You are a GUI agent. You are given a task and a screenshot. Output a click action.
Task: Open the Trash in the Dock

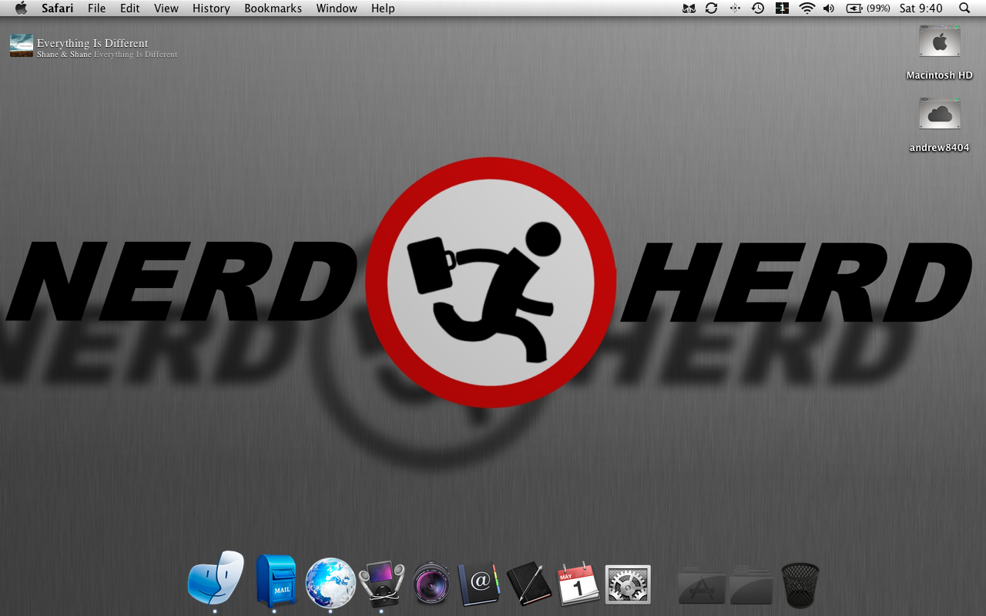coord(800,584)
